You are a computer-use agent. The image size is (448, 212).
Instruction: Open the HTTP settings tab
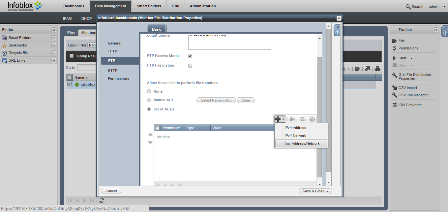112,71
